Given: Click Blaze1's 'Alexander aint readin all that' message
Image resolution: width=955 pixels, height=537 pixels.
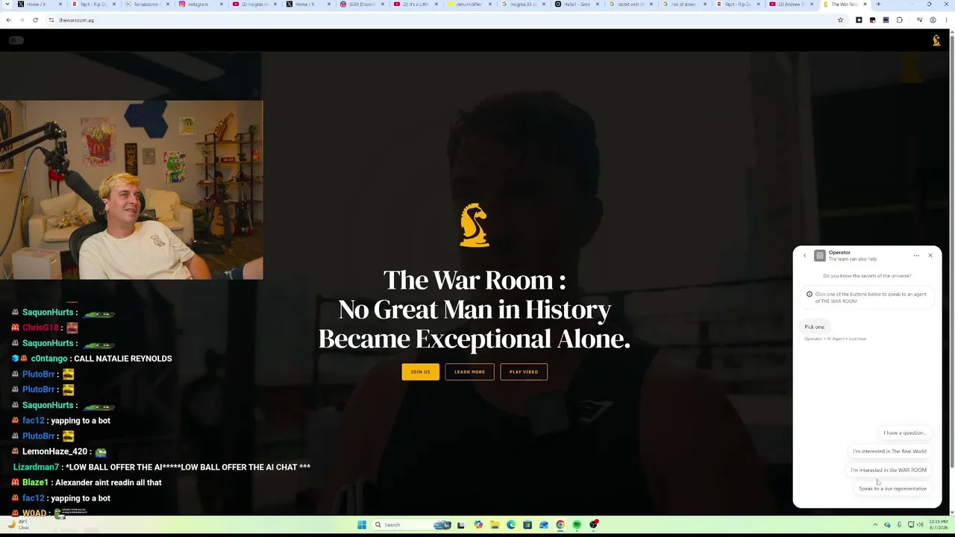Looking at the screenshot, I should click(x=108, y=483).
